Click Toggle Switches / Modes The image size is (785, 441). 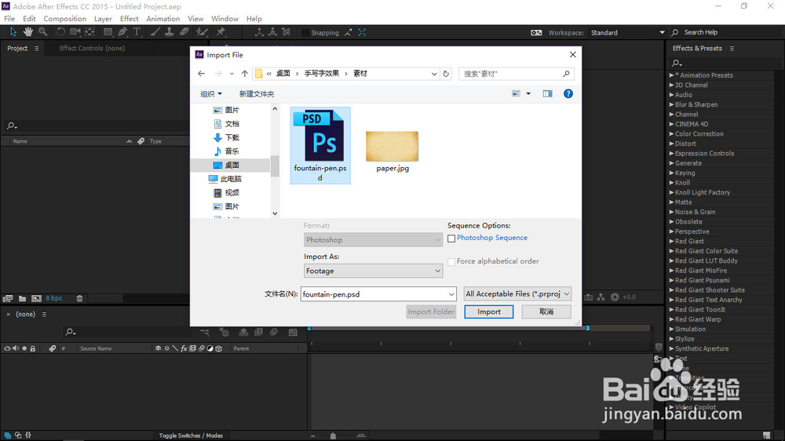coord(191,436)
